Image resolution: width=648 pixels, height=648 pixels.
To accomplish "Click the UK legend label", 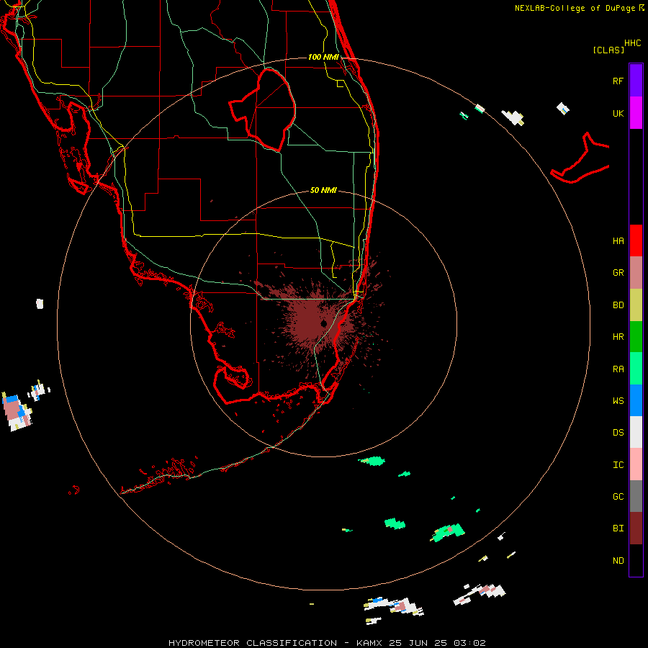I will [x=618, y=113].
